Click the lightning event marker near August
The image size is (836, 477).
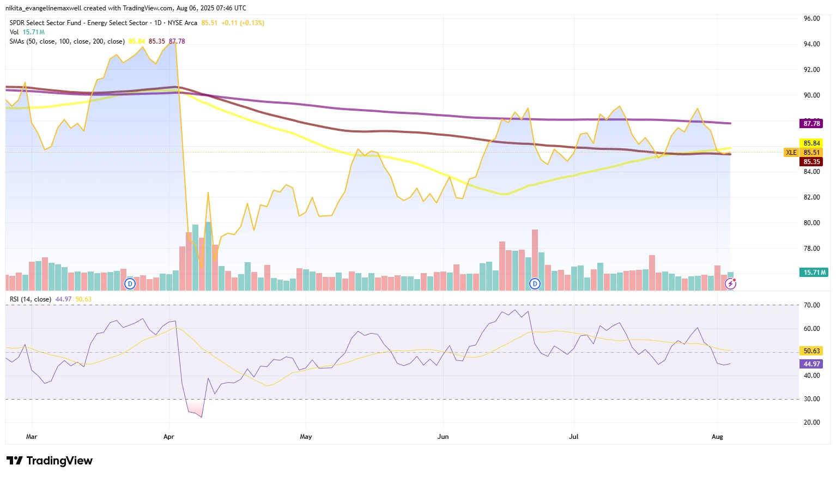tap(731, 283)
